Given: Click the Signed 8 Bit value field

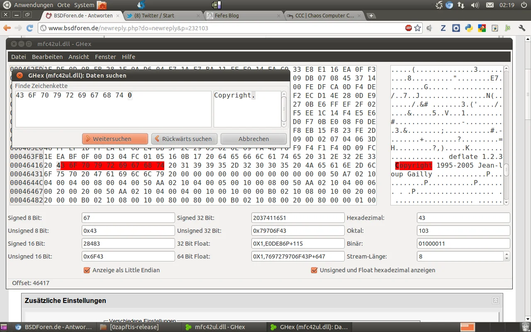Looking at the screenshot, I should point(128,218).
